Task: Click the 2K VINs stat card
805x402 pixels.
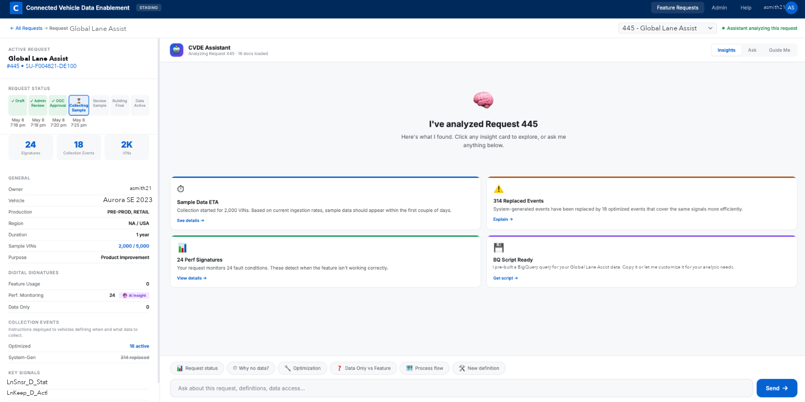Action: (127, 148)
